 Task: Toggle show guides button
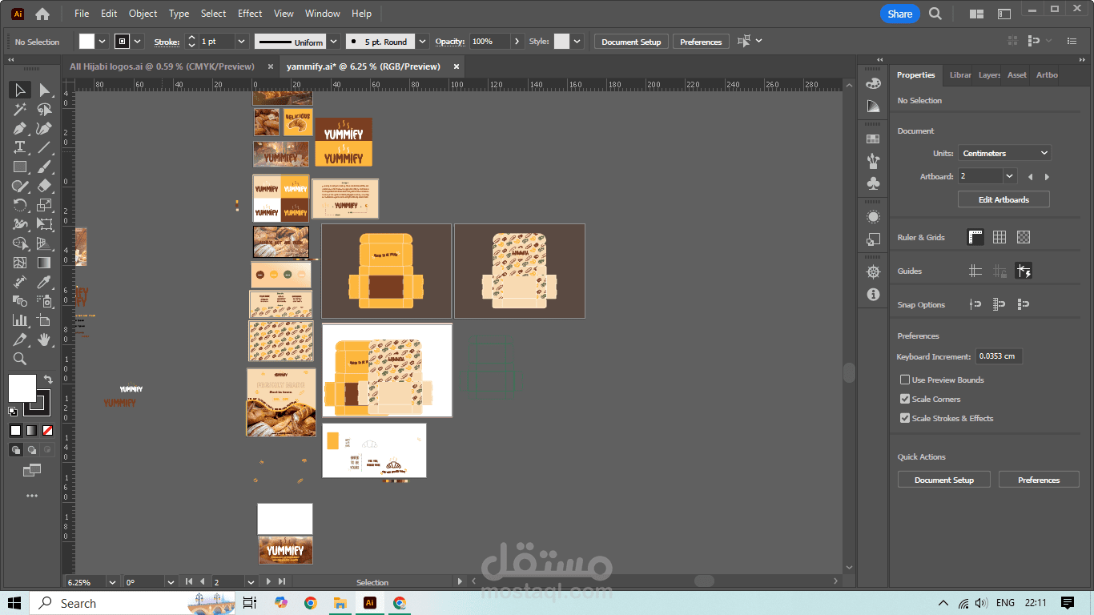975,271
